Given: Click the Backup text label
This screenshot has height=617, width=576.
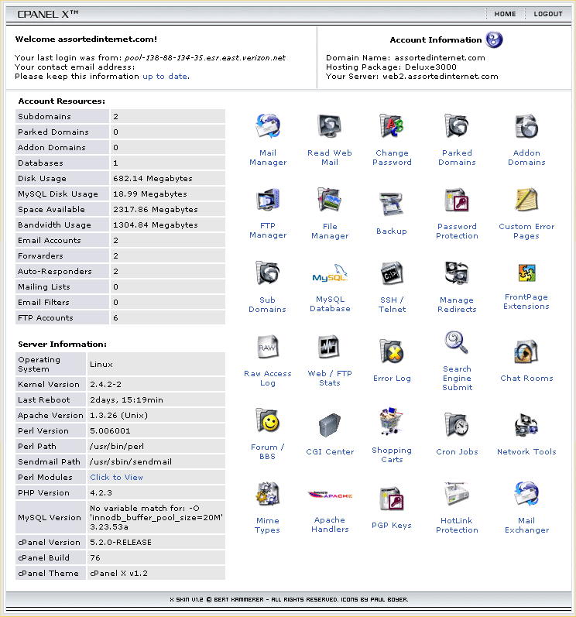Looking at the screenshot, I should click(392, 231).
